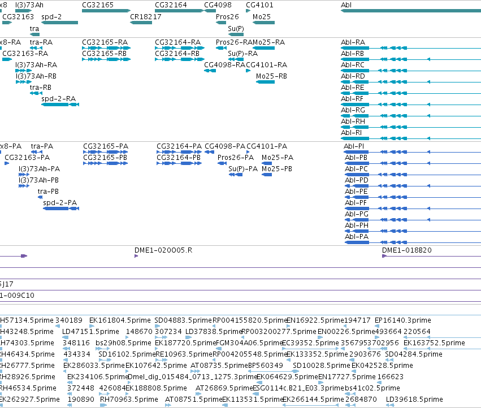The image size is (481, 408).
Task: Open transcript label spd-2-RA
Action: 59,99
